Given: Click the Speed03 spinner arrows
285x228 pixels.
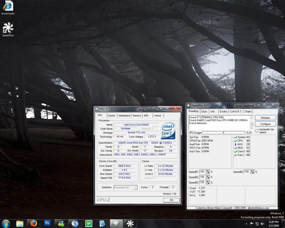Looking at the screenshot, I should coord(207,182).
